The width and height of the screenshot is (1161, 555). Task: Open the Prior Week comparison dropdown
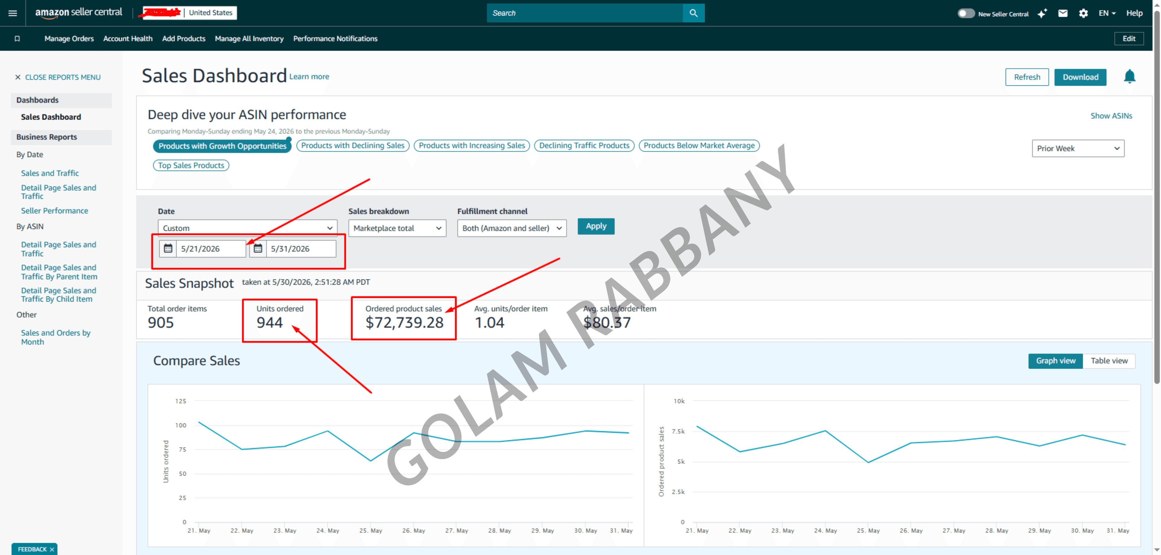[x=1078, y=148]
